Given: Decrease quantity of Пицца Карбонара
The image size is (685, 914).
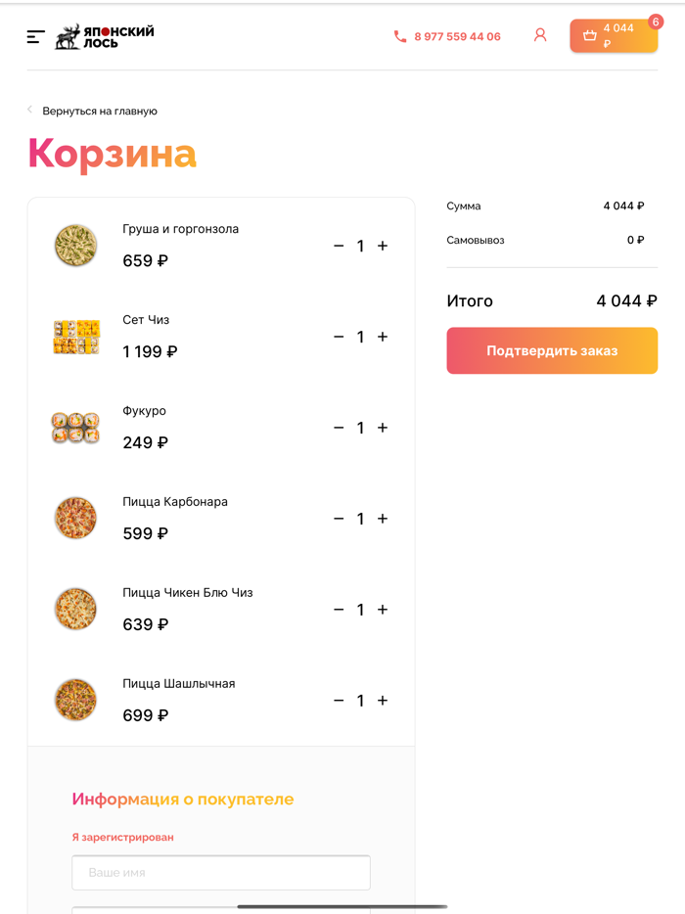Looking at the screenshot, I should [x=338, y=519].
